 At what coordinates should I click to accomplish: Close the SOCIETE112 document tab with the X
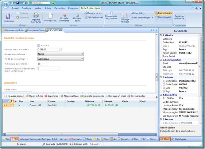pos(156,30)
